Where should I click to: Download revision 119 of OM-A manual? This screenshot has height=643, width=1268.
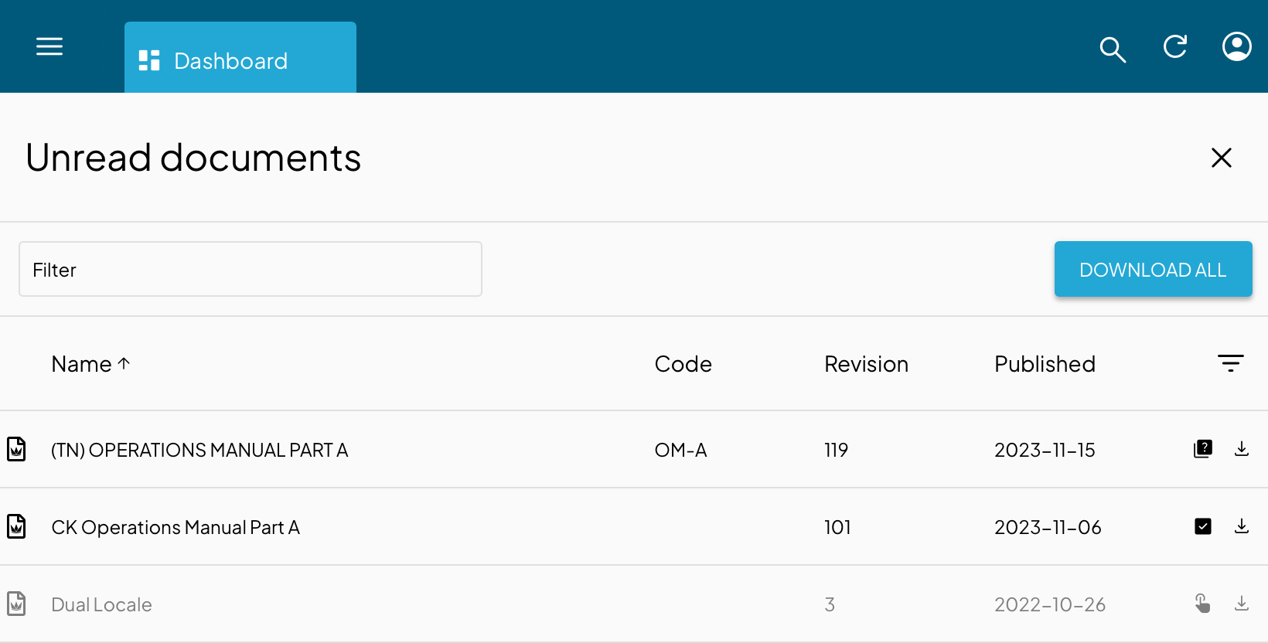pos(1242,449)
